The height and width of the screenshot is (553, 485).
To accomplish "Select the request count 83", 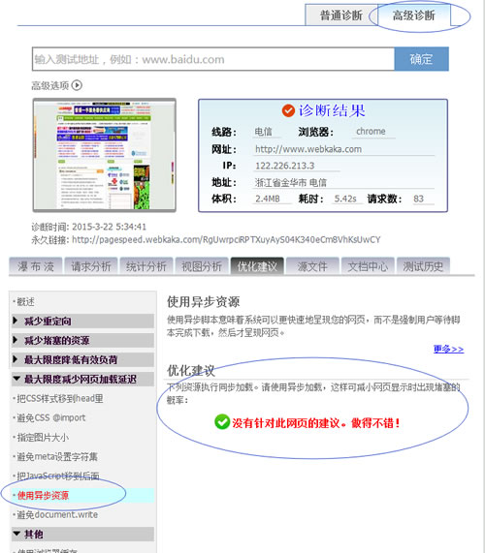I will (x=418, y=199).
